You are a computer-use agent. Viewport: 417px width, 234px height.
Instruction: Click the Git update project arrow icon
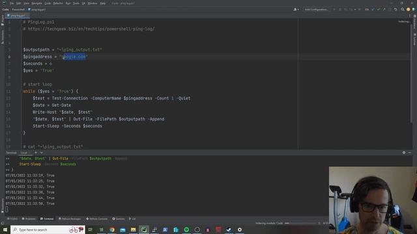[x=373, y=10]
